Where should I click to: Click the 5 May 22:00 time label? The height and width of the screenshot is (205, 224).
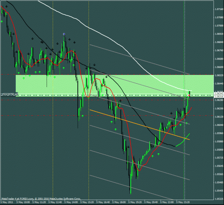167,202
